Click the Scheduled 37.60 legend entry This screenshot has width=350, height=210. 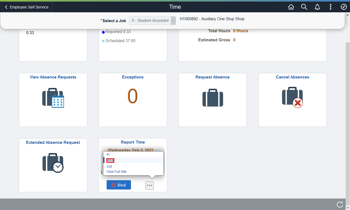tap(119, 41)
